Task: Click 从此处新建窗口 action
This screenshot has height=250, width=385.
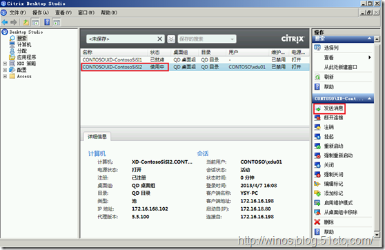Action: click(340, 67)
